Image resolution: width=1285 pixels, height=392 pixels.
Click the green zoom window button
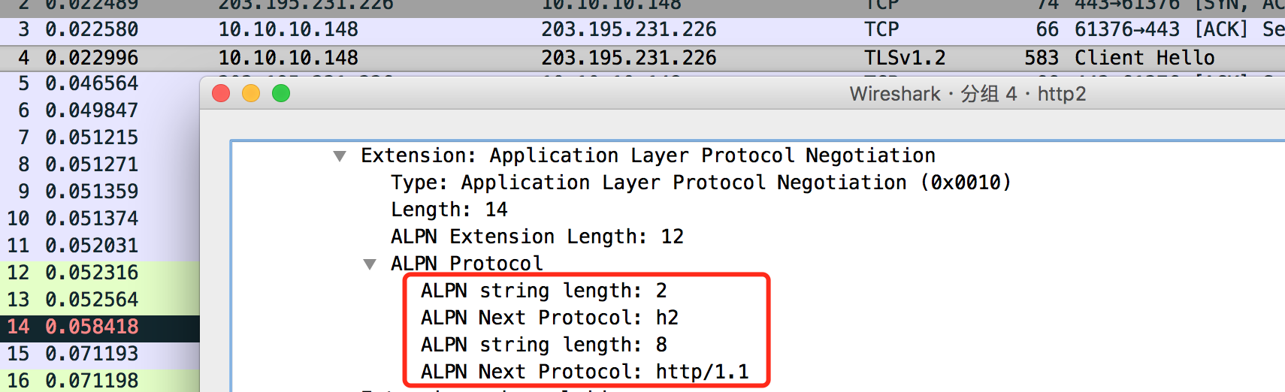pyautogui.click(x=281, y=93)
